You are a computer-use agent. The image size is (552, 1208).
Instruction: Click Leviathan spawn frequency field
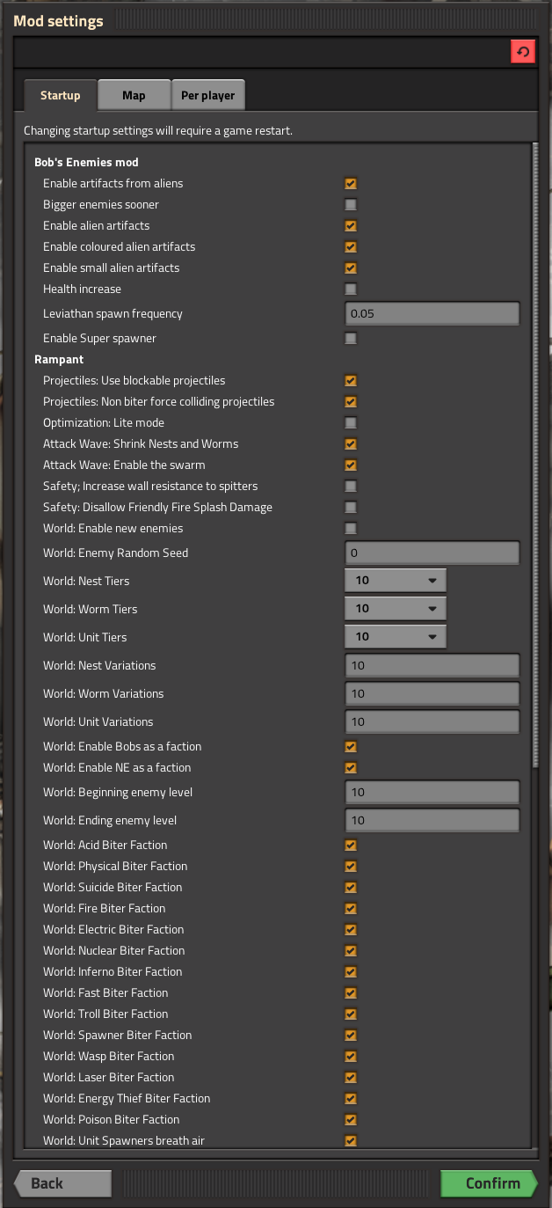coord(432,314)
